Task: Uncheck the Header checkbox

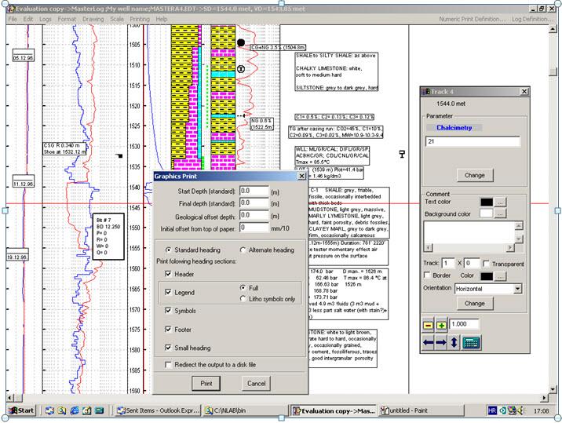Action: click(x=170, y=274)
